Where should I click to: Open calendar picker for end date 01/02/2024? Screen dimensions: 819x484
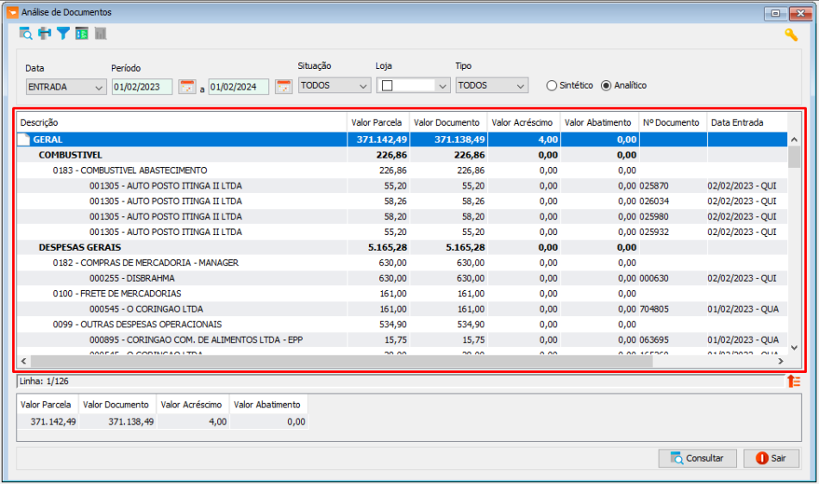coord(284,87)
